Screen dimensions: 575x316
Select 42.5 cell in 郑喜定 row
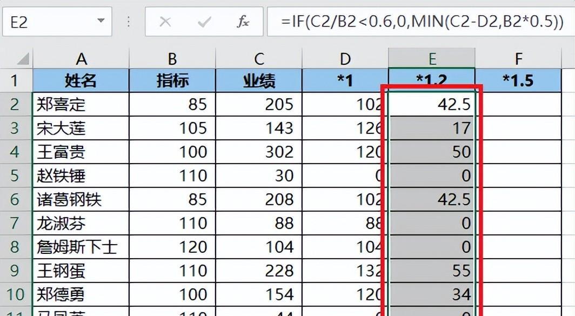[432, 104]
